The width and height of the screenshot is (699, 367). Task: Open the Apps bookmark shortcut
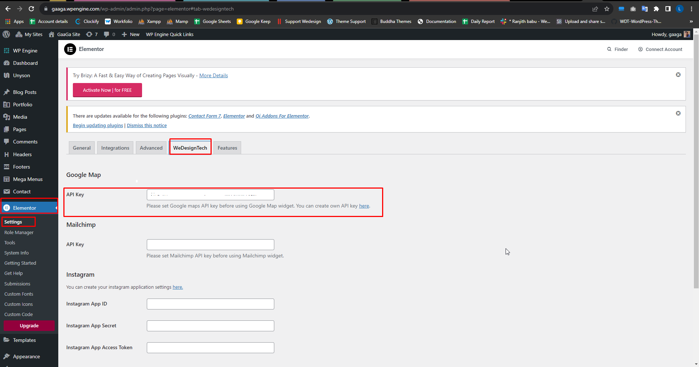point(15,21)
